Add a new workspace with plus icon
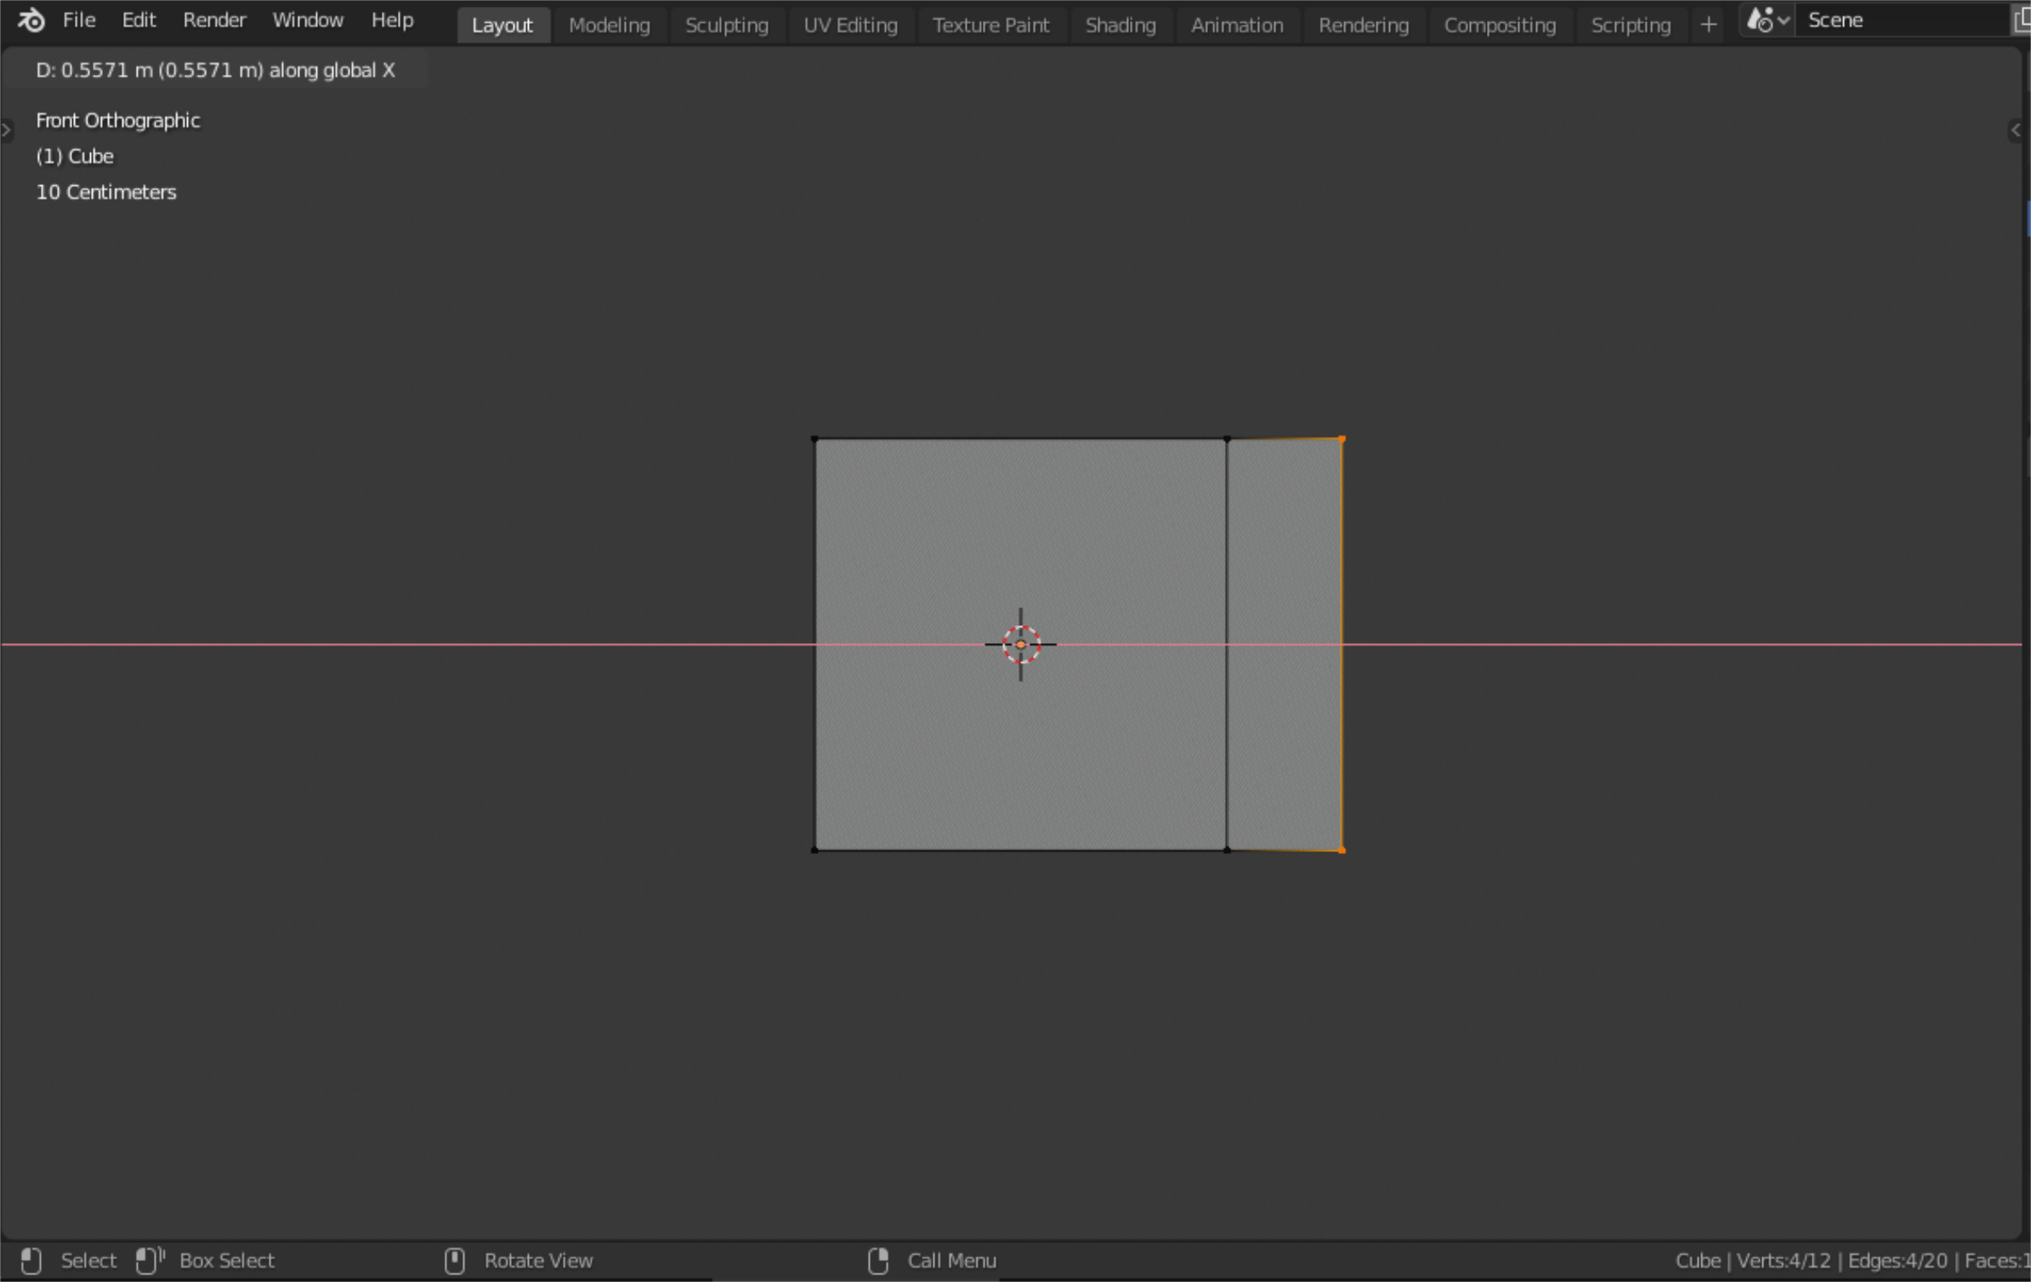 point(1708,25)
